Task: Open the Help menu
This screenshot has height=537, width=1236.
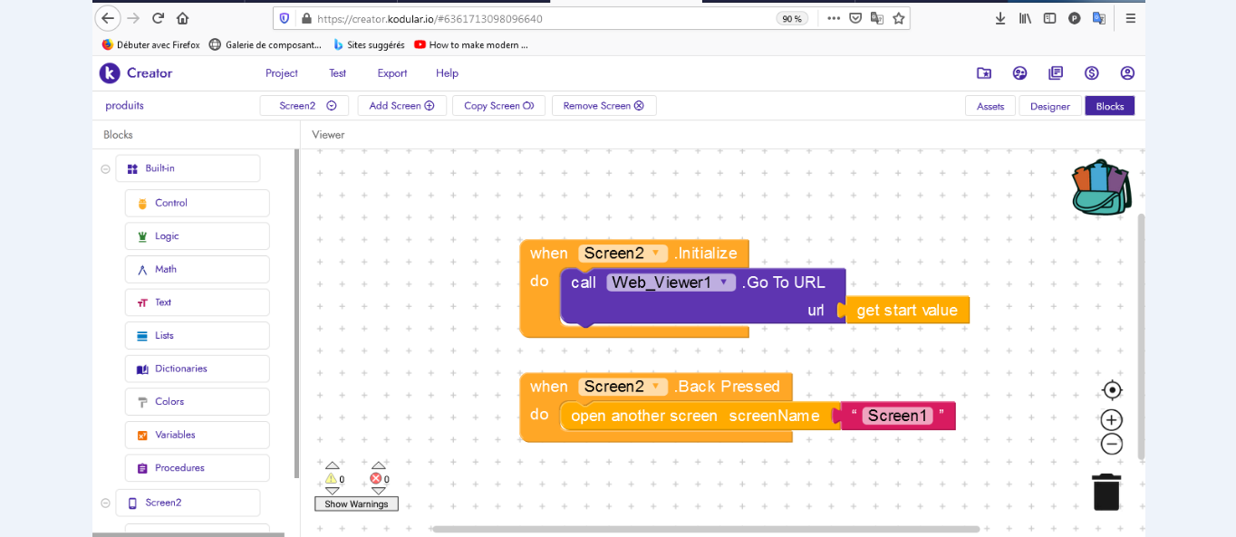Action: (x=447, y=73)
